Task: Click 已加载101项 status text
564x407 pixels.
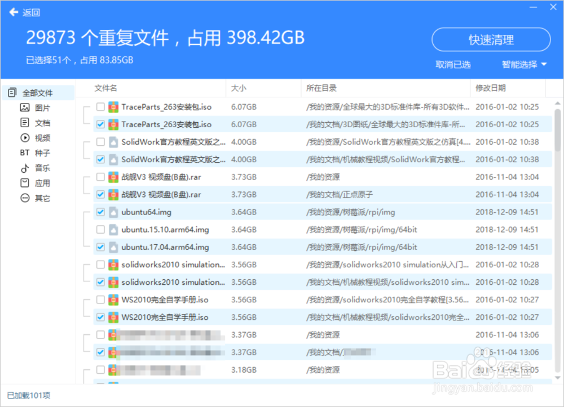Action: 29,395
